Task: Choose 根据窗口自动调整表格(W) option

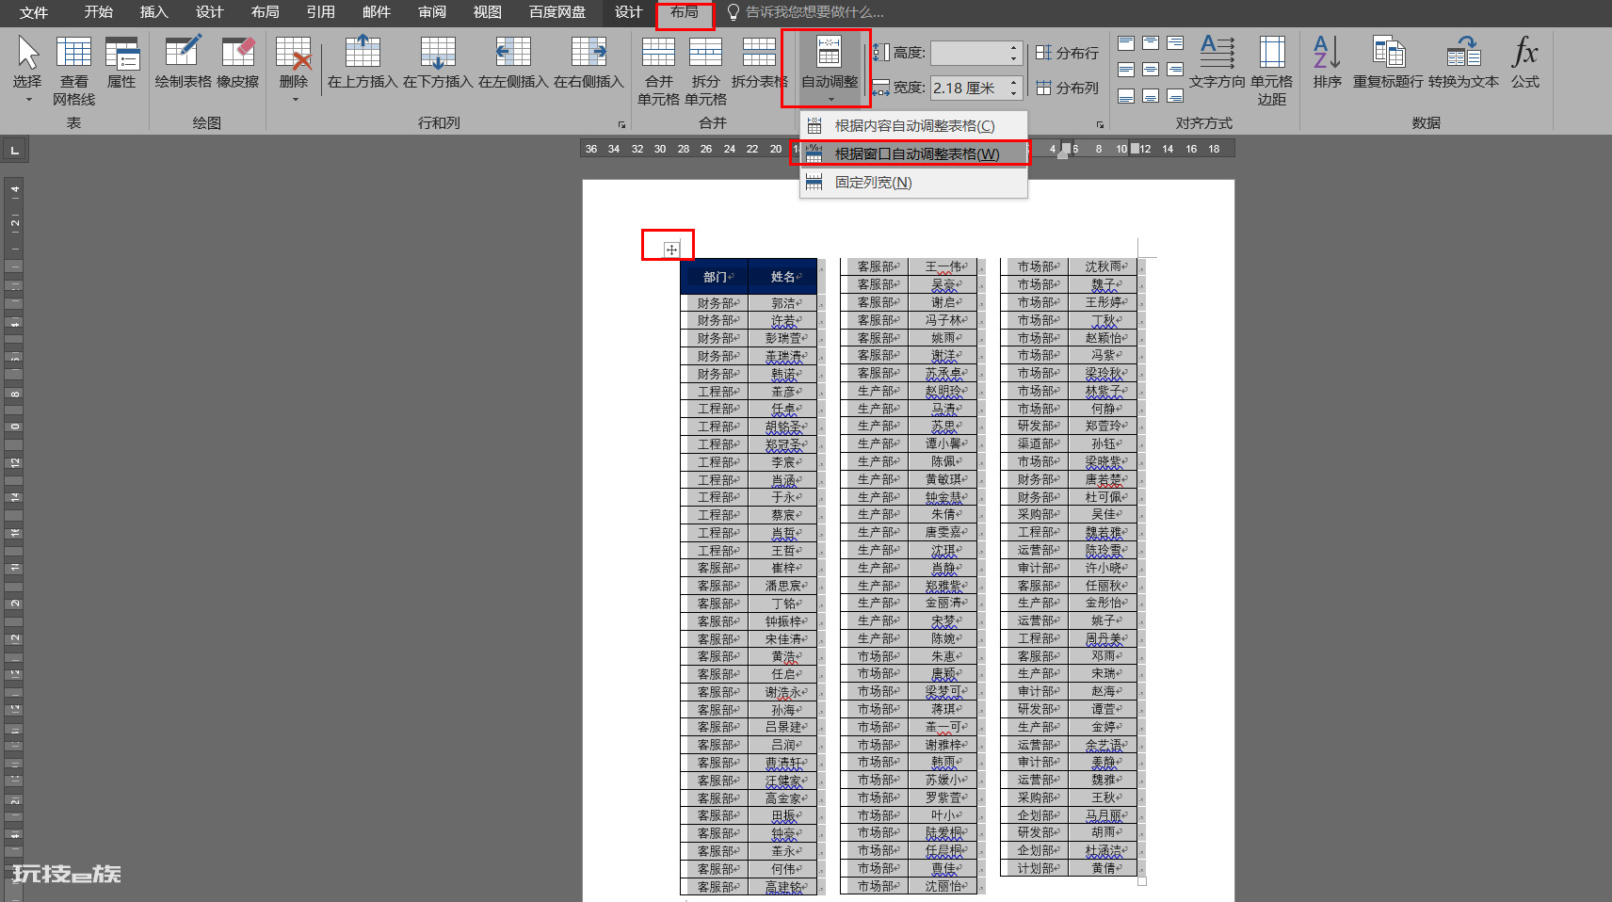Action: 913,153
